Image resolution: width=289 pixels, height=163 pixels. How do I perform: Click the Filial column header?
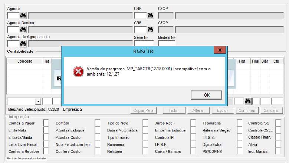pos(256,61)
